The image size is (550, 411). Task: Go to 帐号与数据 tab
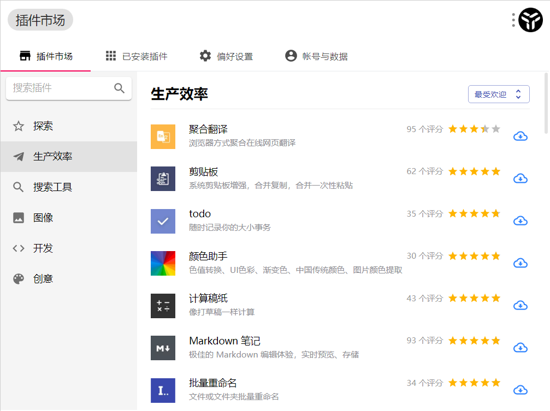point(316,56)
